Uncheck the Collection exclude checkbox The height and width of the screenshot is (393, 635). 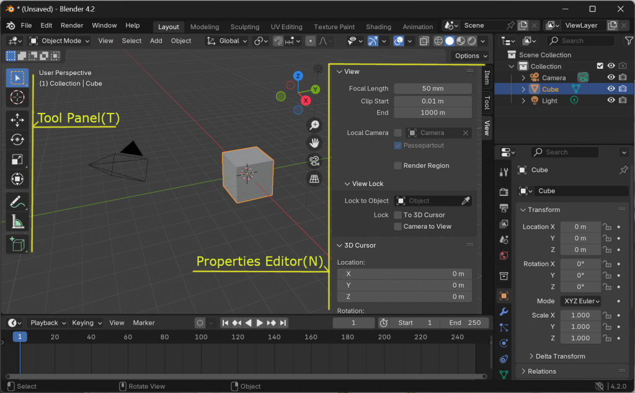[x=600, y=66]
